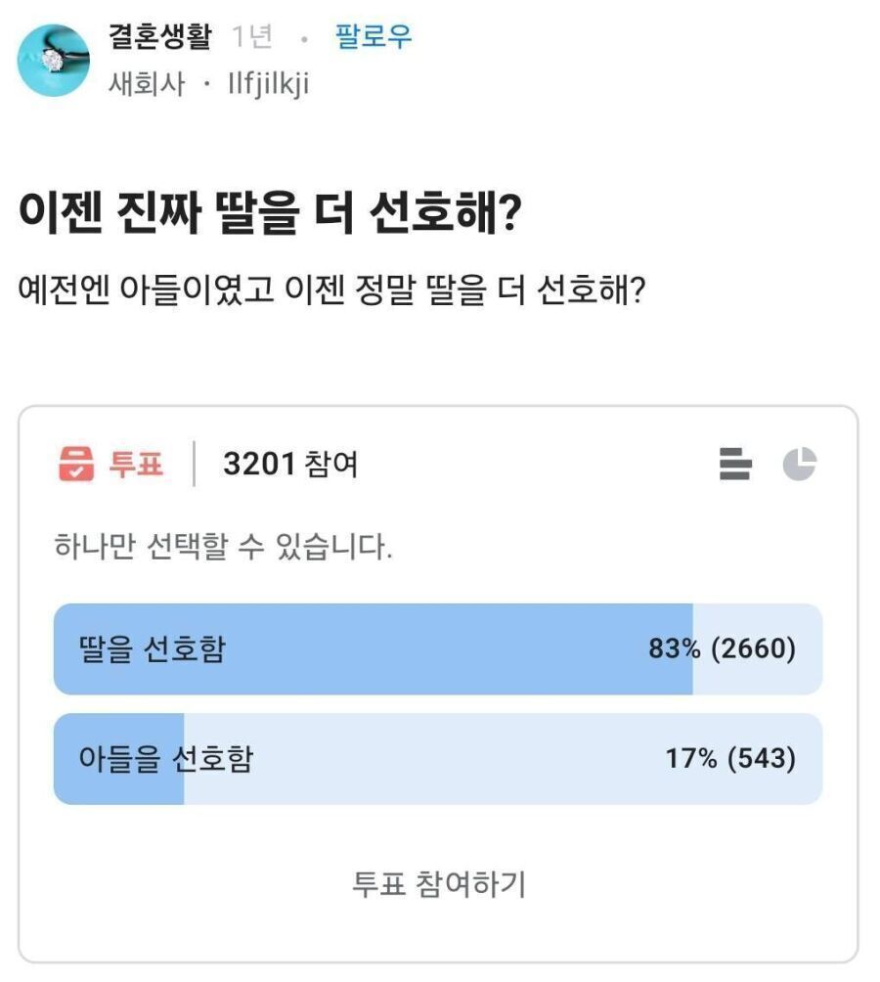This screenshot has height=982, width=880.
Task: Switch to bar chart results view
Action: coord(735,464)
